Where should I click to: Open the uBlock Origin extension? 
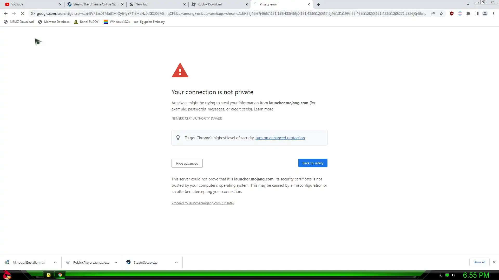pos(452,13)
